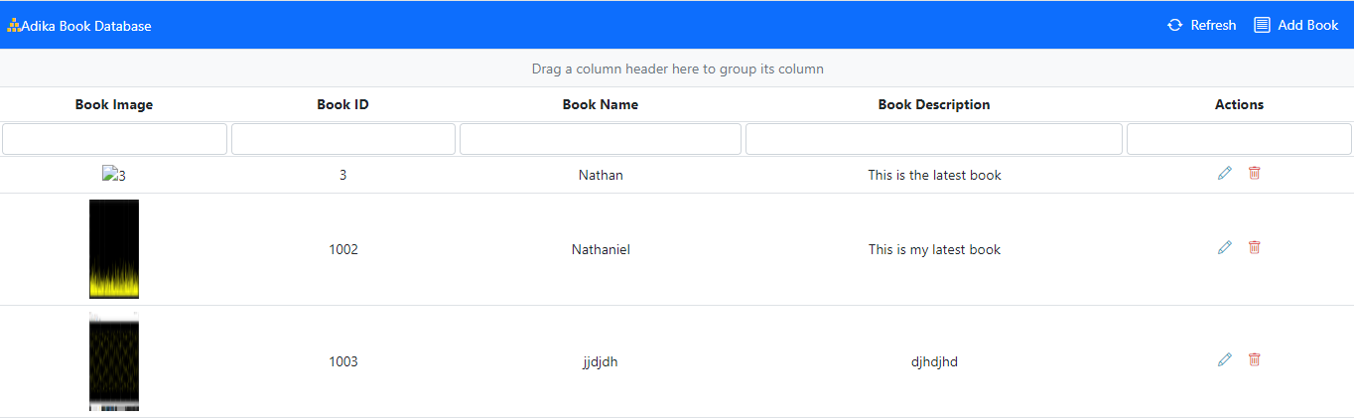Click the edit pencil icon for book 3
1354x418 pixels.
point(1224,174)
